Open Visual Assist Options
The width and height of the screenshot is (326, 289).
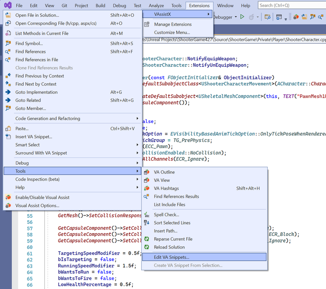point(37,205)
